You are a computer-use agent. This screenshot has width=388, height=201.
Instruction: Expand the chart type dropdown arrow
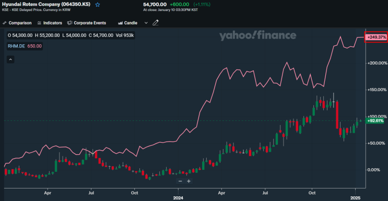[x=146, y=23]
